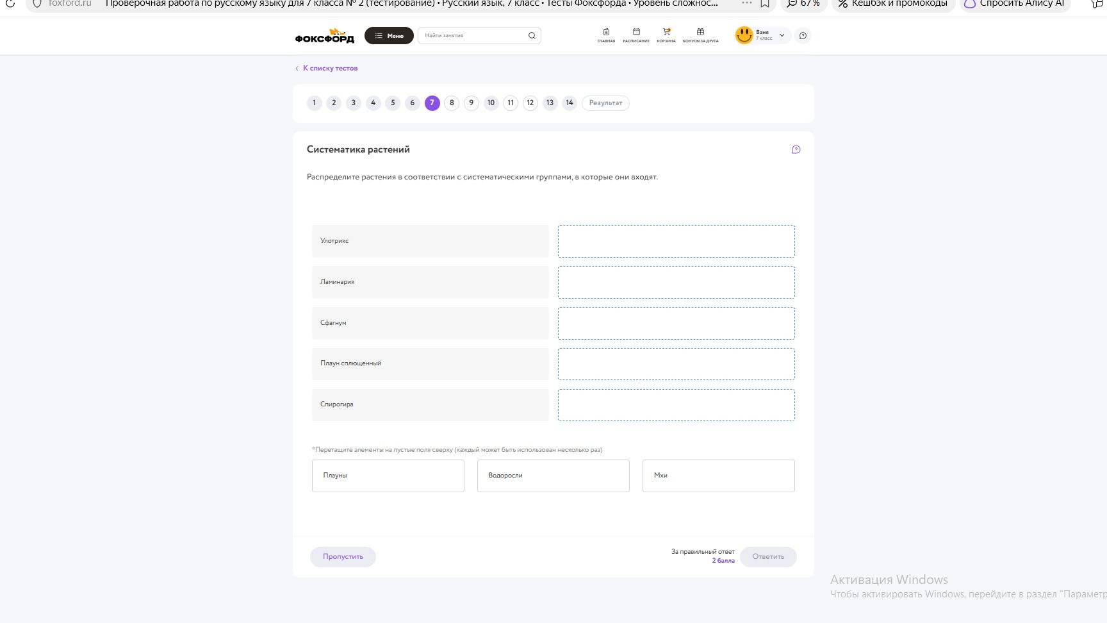Click the search magnifier icon

pyautogui.click(x=532, y=36)
